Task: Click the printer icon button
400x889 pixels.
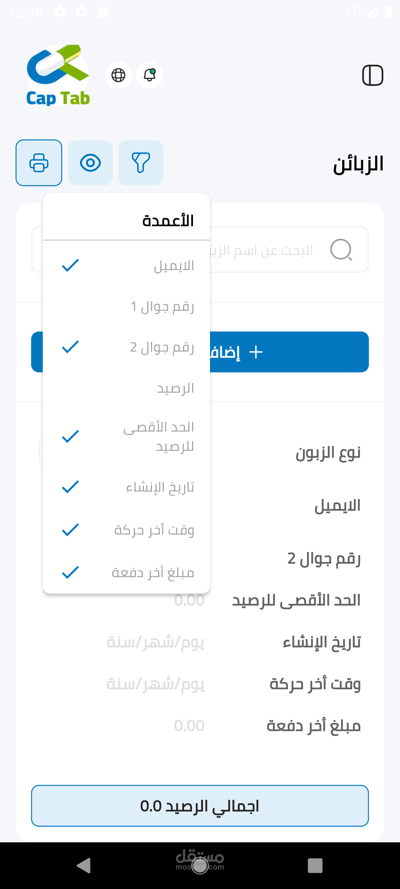Action: 39,163
